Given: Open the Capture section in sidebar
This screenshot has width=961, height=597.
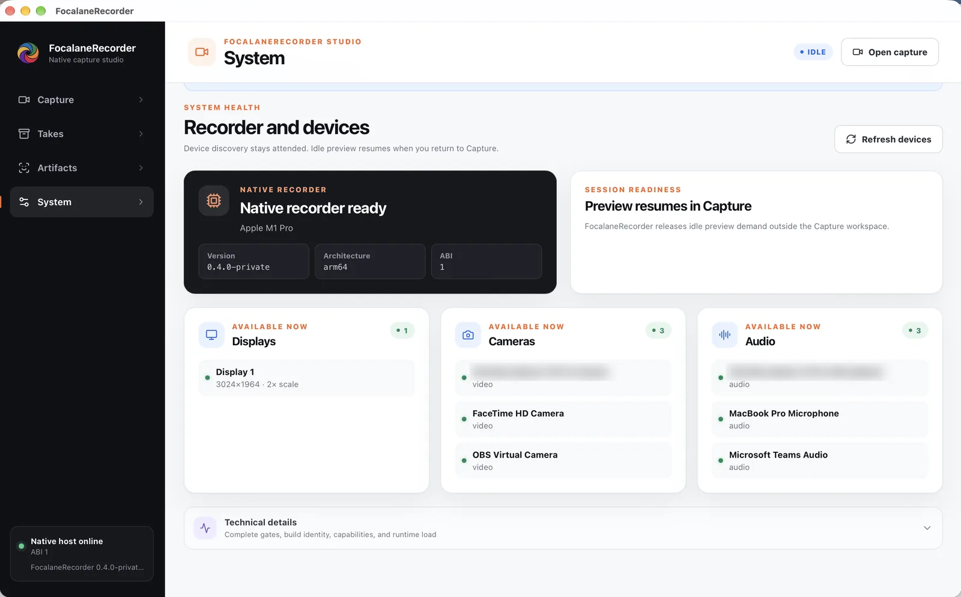Looking at the screenshot, I should click(82, 100).
